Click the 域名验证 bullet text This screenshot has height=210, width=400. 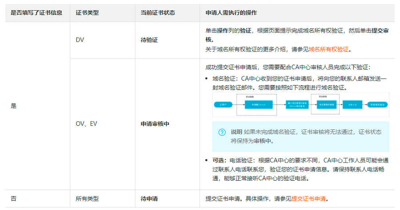tap(300, 83)
